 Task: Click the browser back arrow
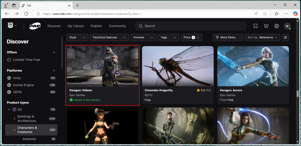tap(7, 14)
